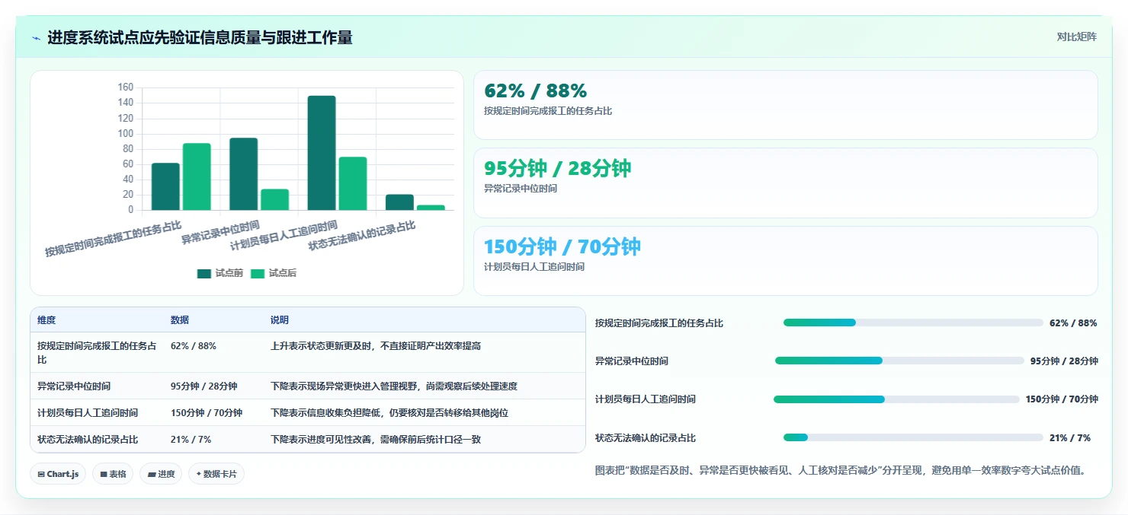Click the table description starting 下降表示进度可见性改善

pyautogui.click(x=376, y=440)
